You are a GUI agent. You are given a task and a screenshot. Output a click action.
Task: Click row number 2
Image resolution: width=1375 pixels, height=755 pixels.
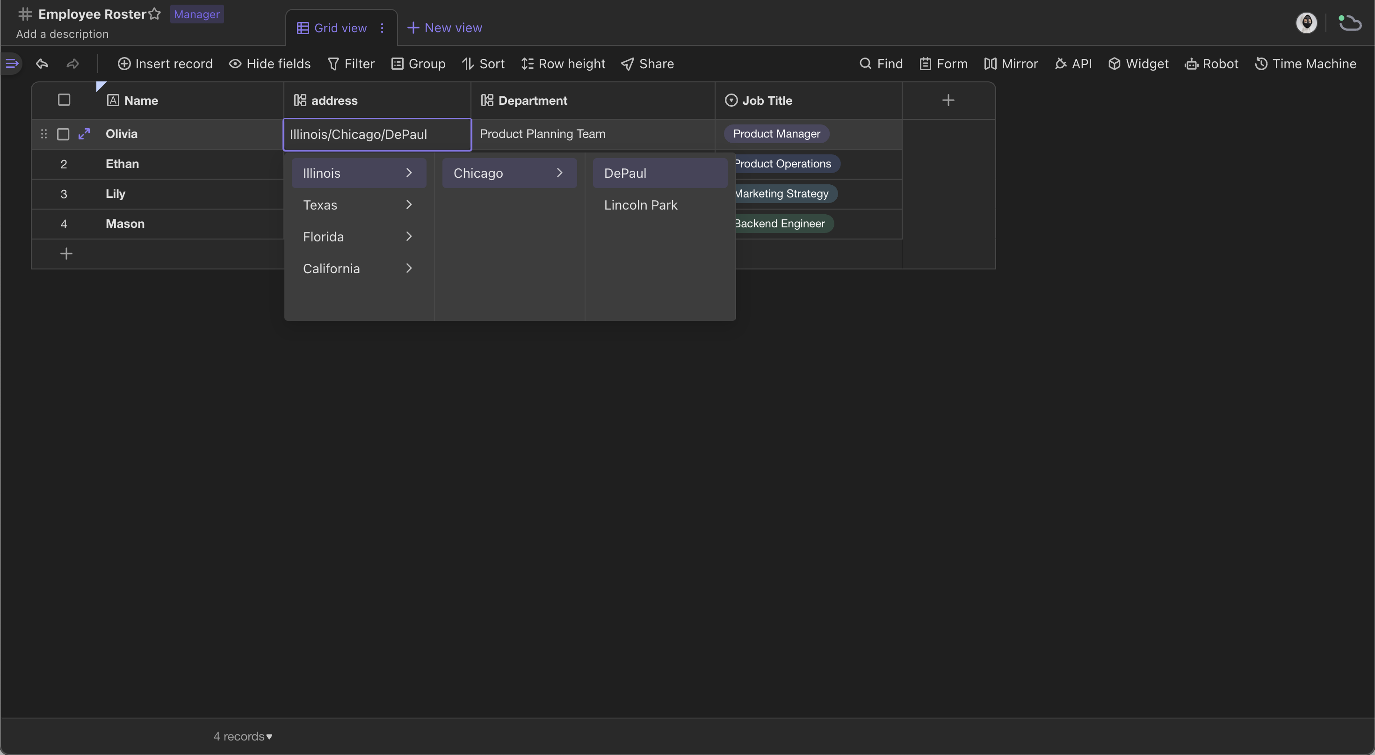(x=64, y=164)
